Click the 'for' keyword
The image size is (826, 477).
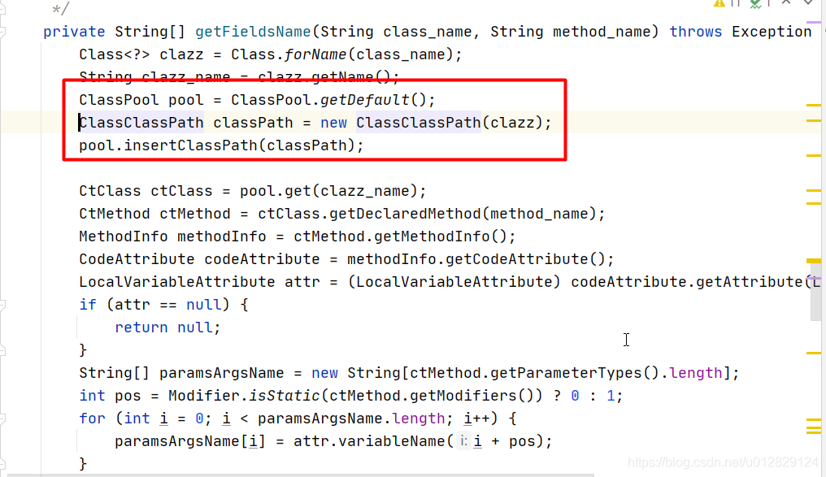point(92,418)
